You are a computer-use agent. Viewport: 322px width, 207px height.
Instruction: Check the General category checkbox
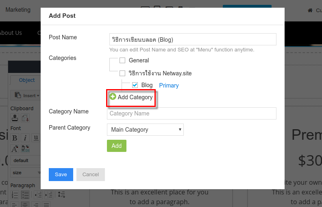coord(122,60)
